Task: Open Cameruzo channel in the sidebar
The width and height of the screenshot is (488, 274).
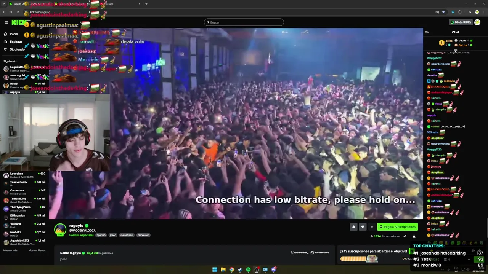Action: (x=24, y=192)
